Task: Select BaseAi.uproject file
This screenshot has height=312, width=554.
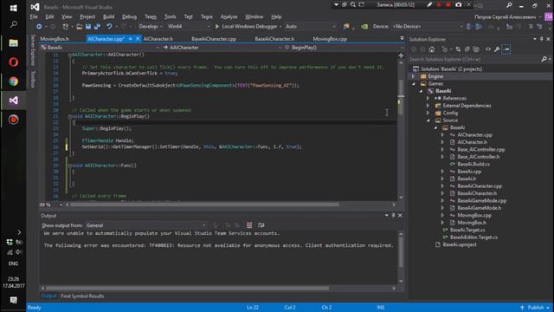Action: click(460, 244)
